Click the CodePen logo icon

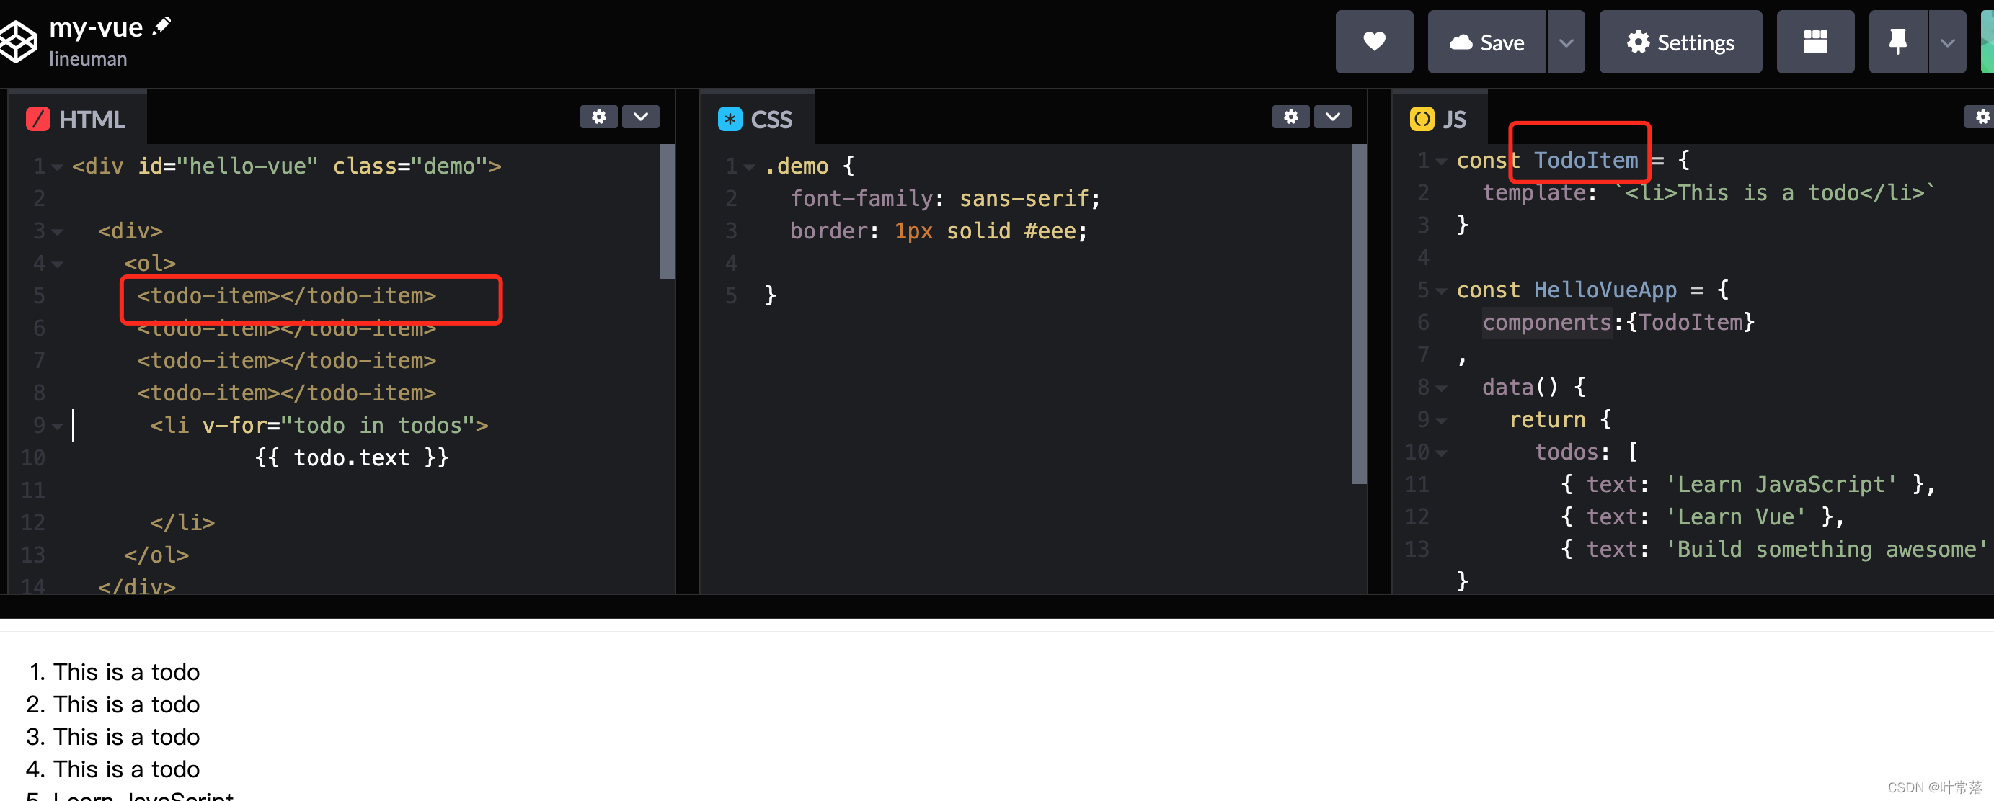pos(19,42)
